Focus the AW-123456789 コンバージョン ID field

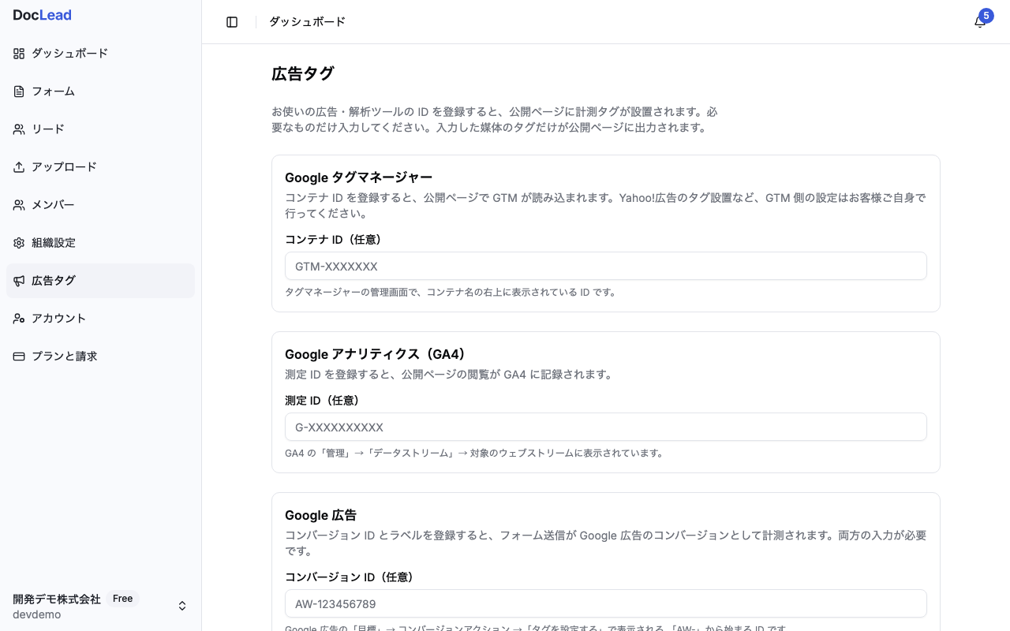point(605,603)
